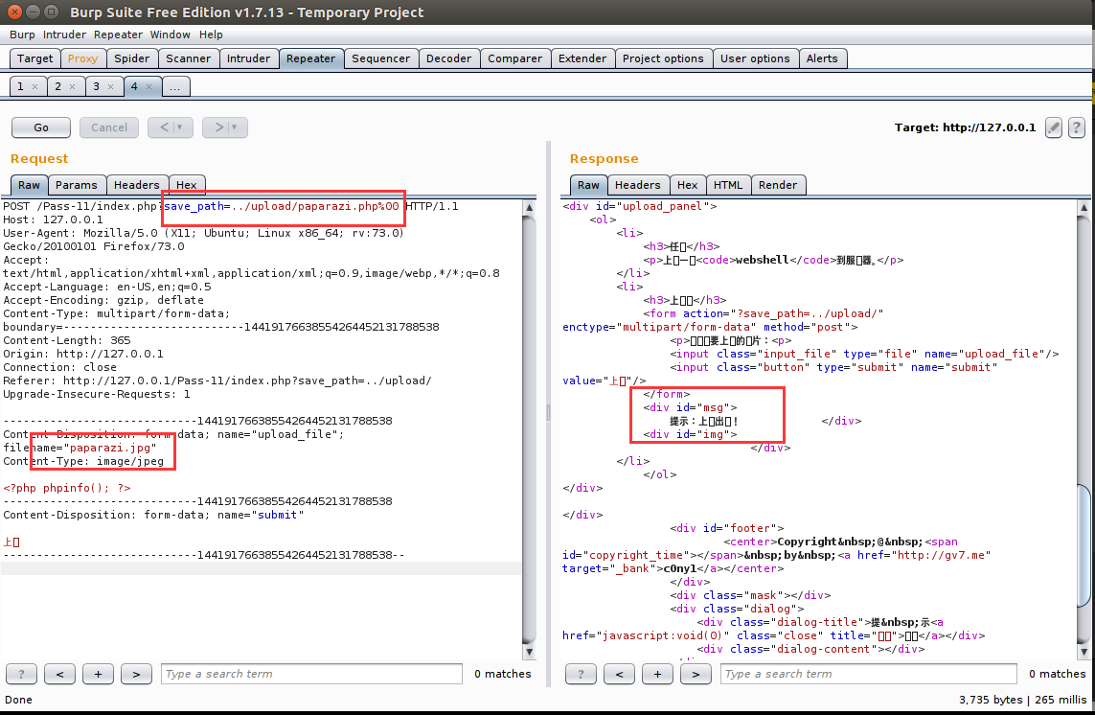Jump to next match in request search

click(136, 674)
